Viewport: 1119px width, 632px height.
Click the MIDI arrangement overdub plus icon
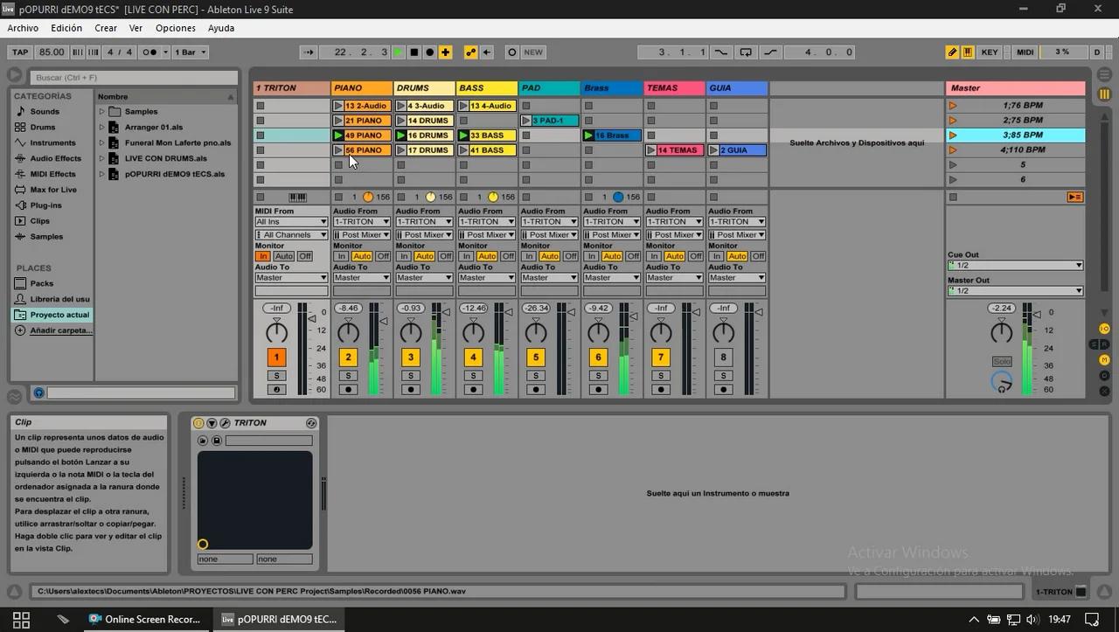pos(446,52)
